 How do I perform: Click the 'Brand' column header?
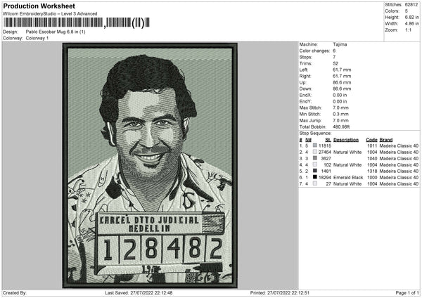click(x=386, y=140)
